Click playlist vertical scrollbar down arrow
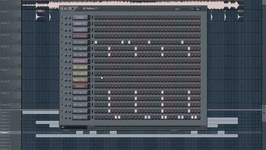266x150 pixels. click(x=264, y=107)
